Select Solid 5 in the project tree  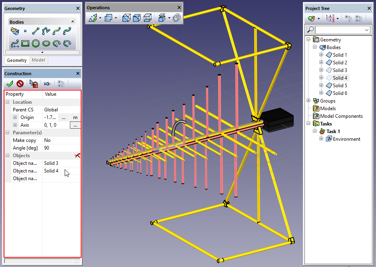pyautogui.click(x=339, y=86)
